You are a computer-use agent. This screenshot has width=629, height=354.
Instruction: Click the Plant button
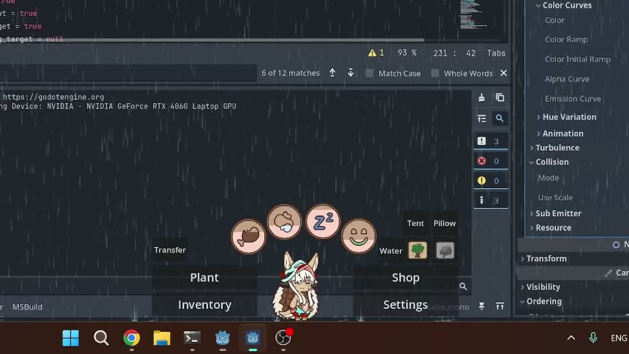coord(204,277)
